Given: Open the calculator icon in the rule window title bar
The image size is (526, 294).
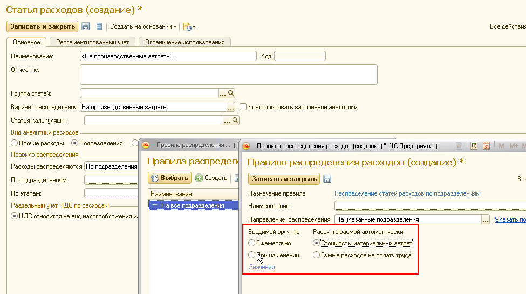Looking at the screenshot, I should pos(474,146).
